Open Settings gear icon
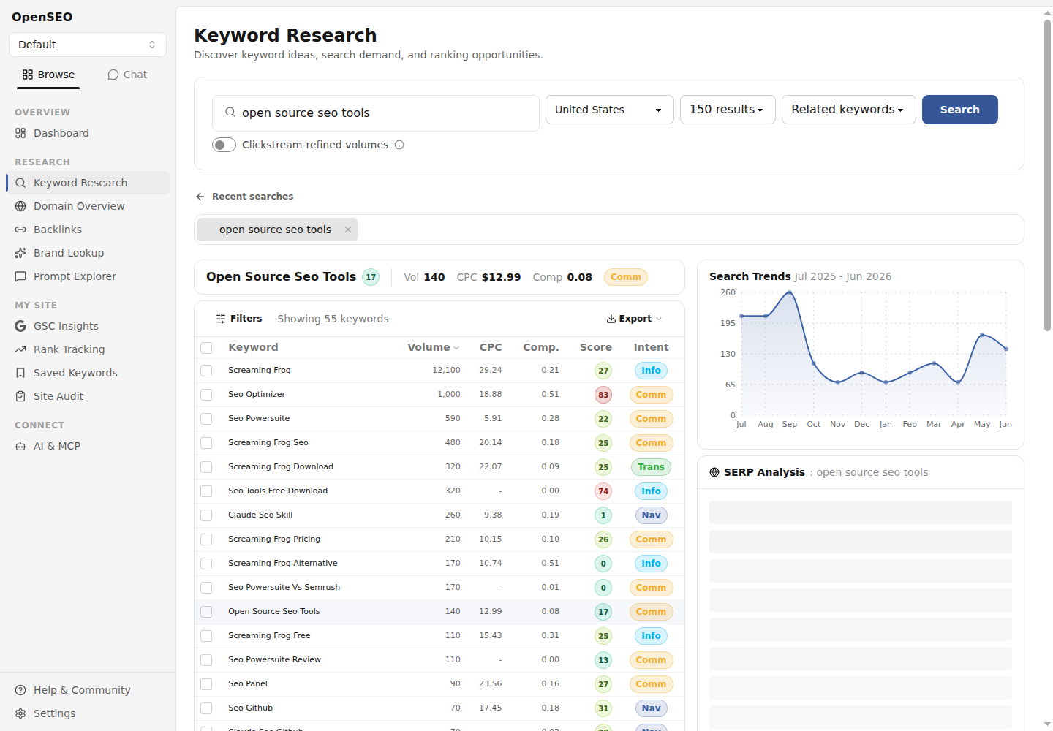This screenshot has width=1053, height=731. (x=20, y=713)
